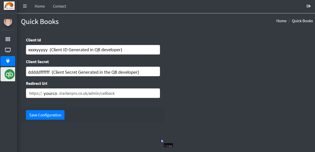Open the monitor sidebar icon
The height and width of the screenshot is (152, 315).
(8, 50)
